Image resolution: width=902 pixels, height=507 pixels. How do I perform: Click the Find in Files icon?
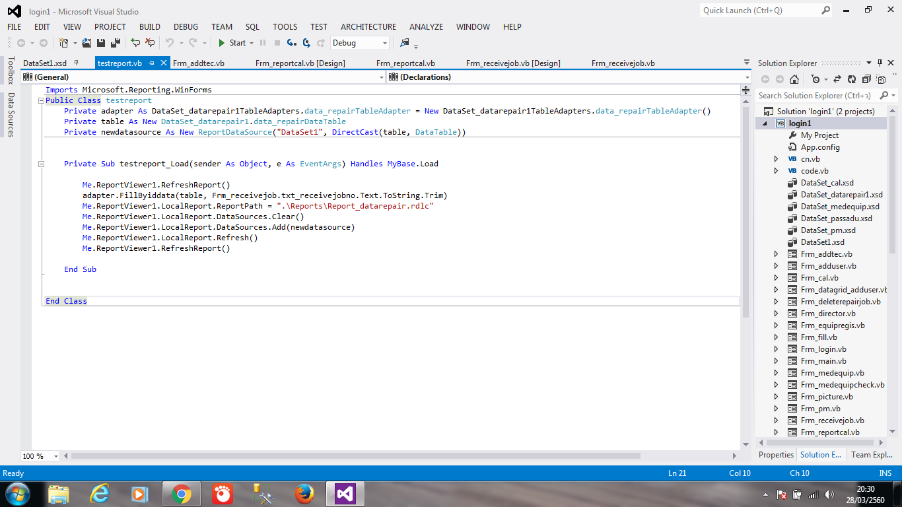(x=405, y=43)
